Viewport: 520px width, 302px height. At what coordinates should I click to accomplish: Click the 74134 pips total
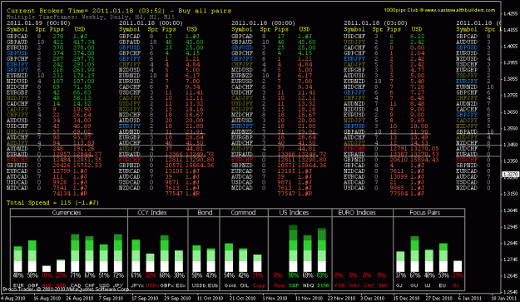62,193
